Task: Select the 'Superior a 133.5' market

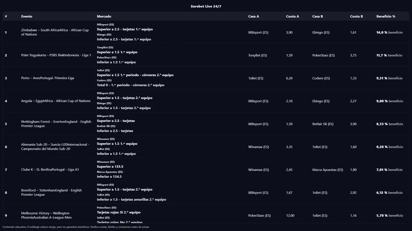Action: pyautogui.click(x=110, y=167)
